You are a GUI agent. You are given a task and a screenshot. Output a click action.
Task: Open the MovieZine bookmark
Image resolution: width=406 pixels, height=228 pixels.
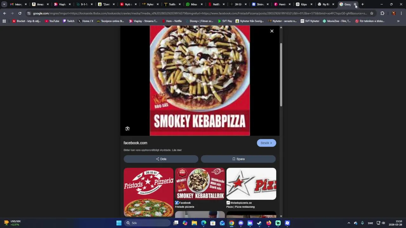click(337, 21)
